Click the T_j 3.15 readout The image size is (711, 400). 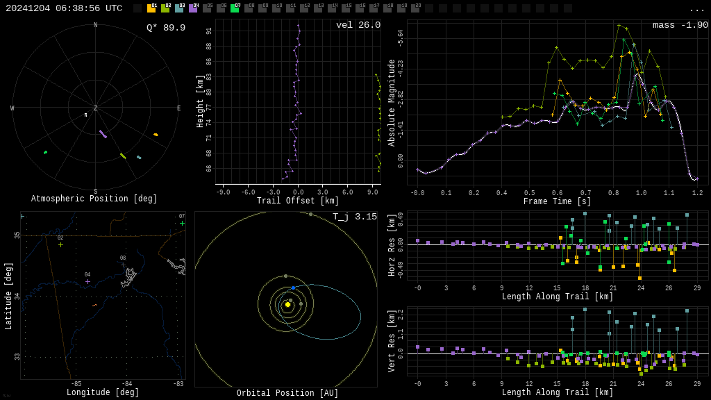354,217
